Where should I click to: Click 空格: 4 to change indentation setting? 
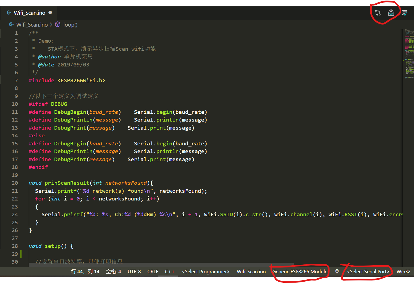tap(113, 272)
